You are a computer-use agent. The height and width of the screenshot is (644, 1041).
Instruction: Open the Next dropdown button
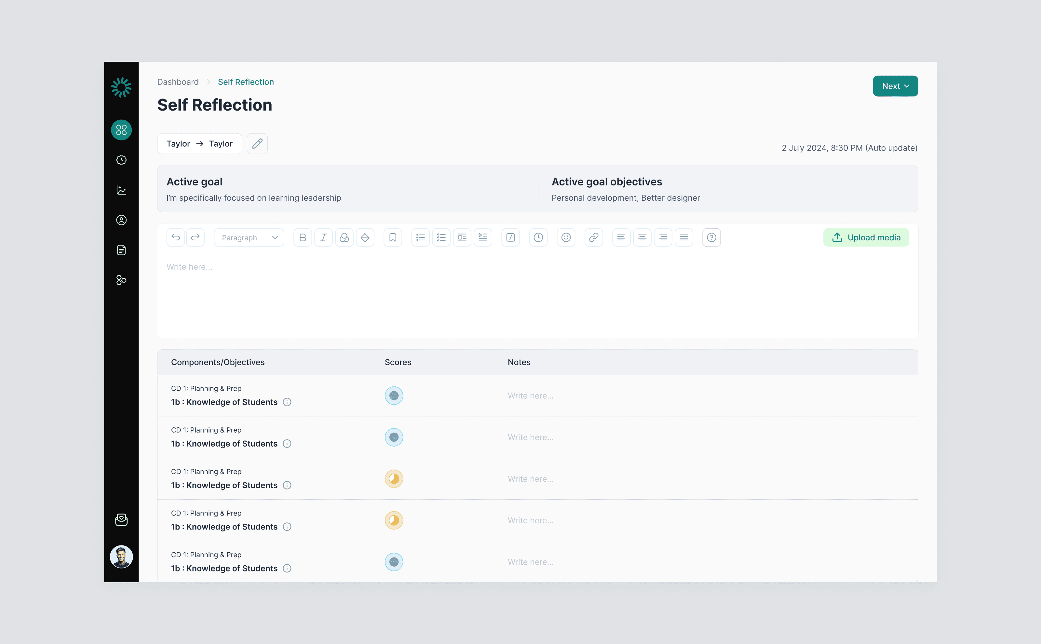[x=895, y=86]
